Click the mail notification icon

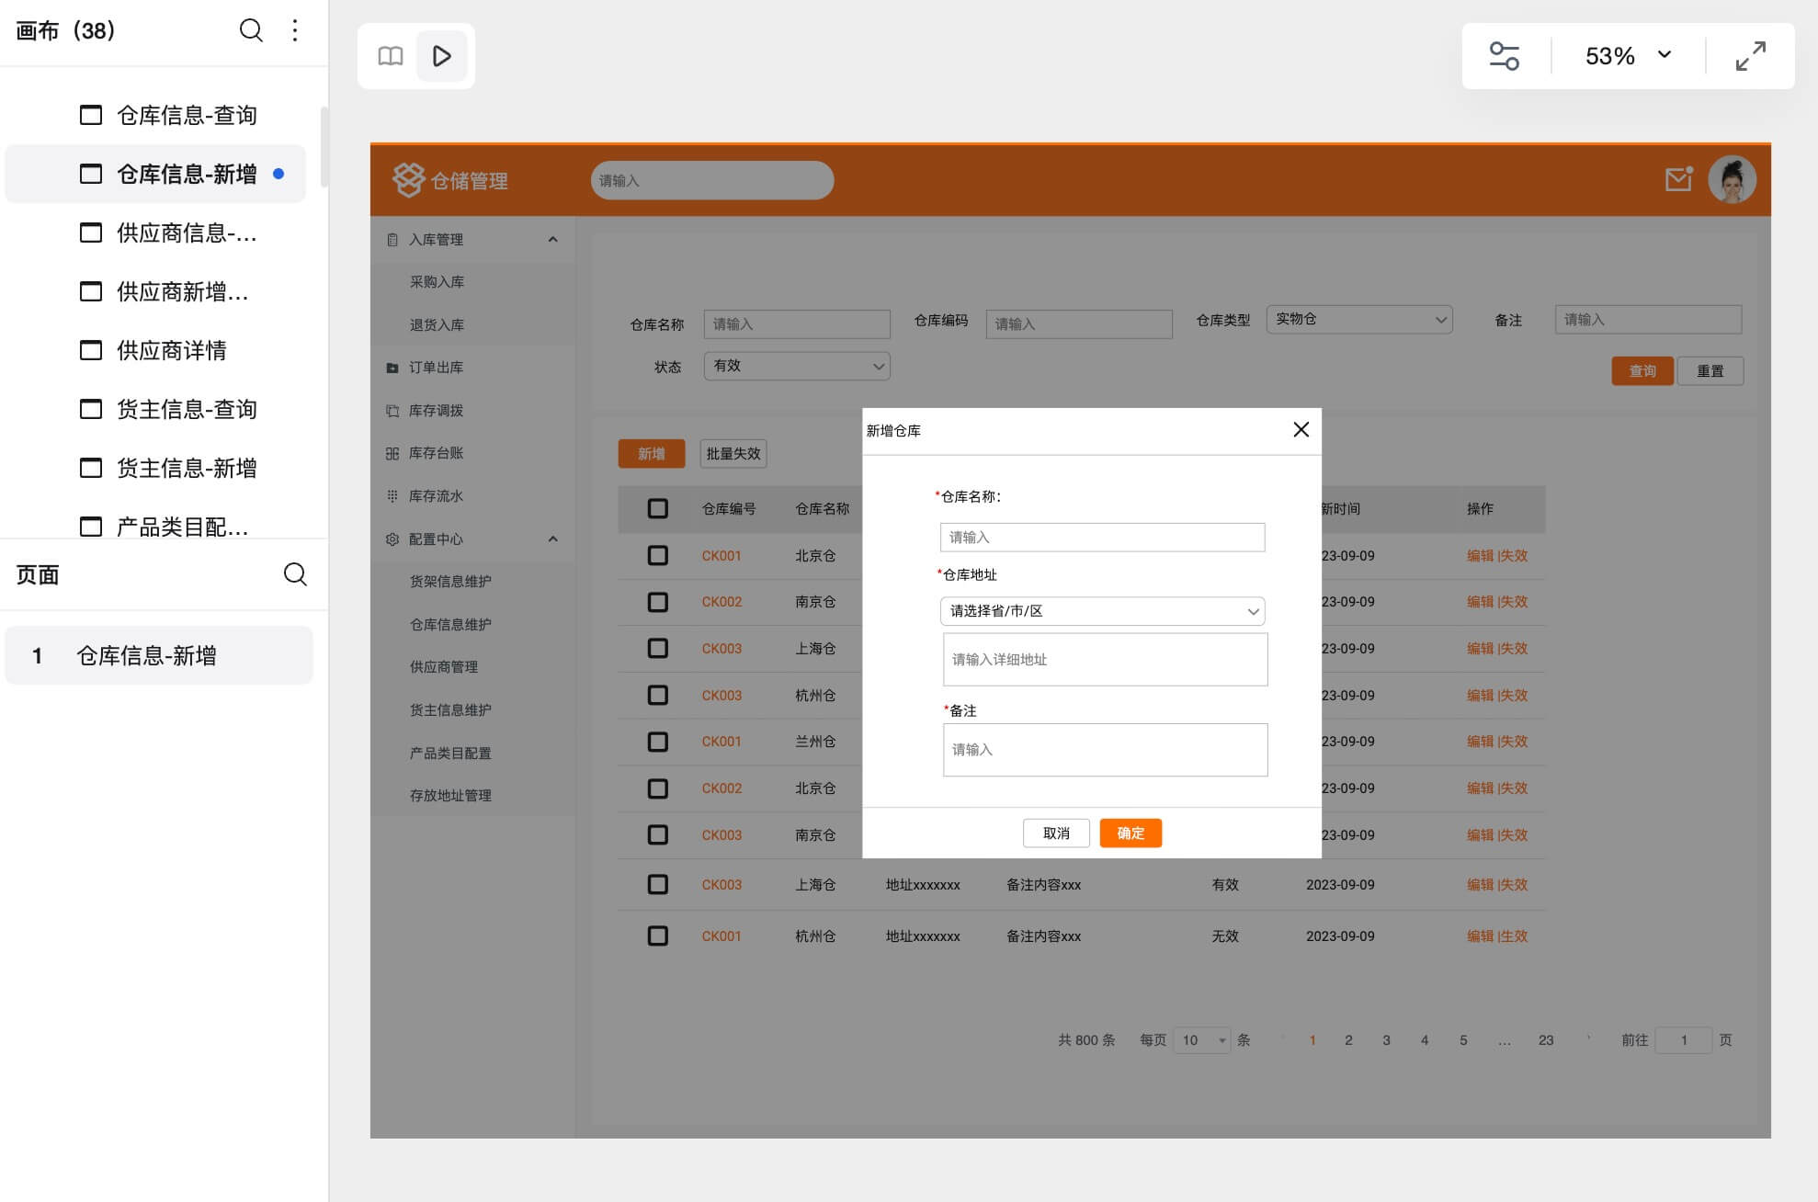click(1678, 179)
